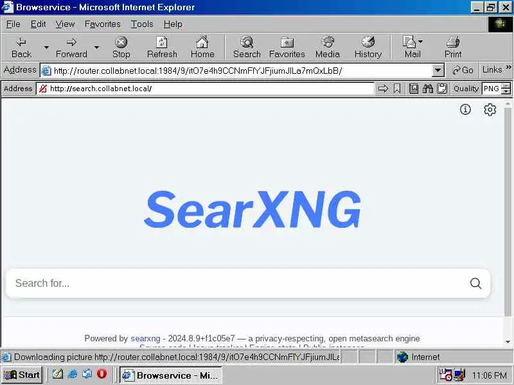This screenshot has height=385, width=514.
Task: Open the Favorites pane from toolbar
Action: tap(287, 47)
